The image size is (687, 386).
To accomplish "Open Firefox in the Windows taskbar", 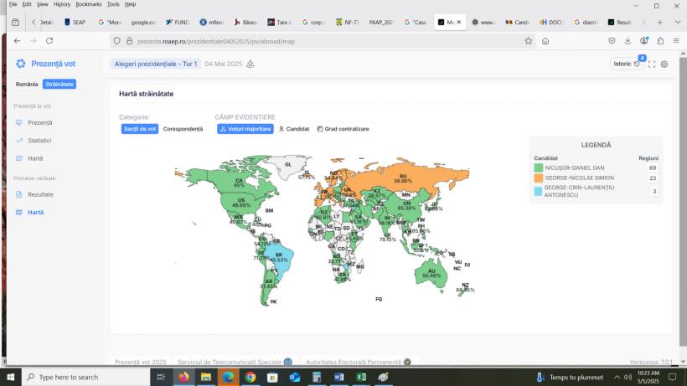I will pyautogui.click(x=183, y=377).
